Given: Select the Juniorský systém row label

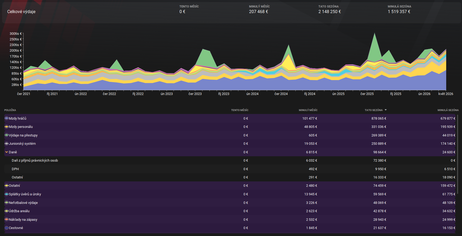Looking at the screenshot, I should tap(22, 144).
